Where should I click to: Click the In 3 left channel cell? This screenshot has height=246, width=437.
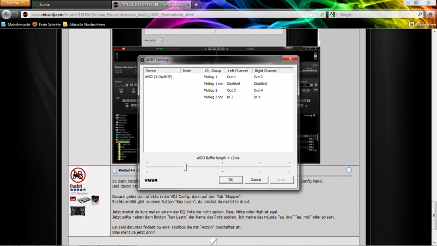(x=230, y=97)
